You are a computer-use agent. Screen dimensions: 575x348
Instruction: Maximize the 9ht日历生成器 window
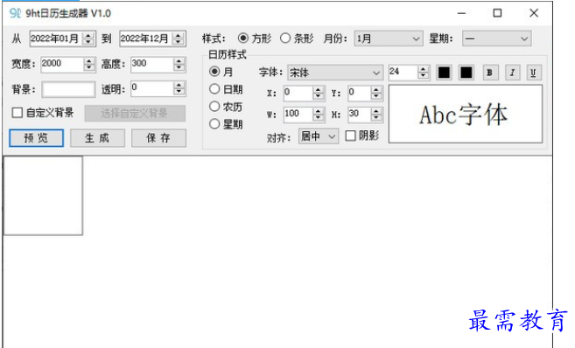[497, 13]
